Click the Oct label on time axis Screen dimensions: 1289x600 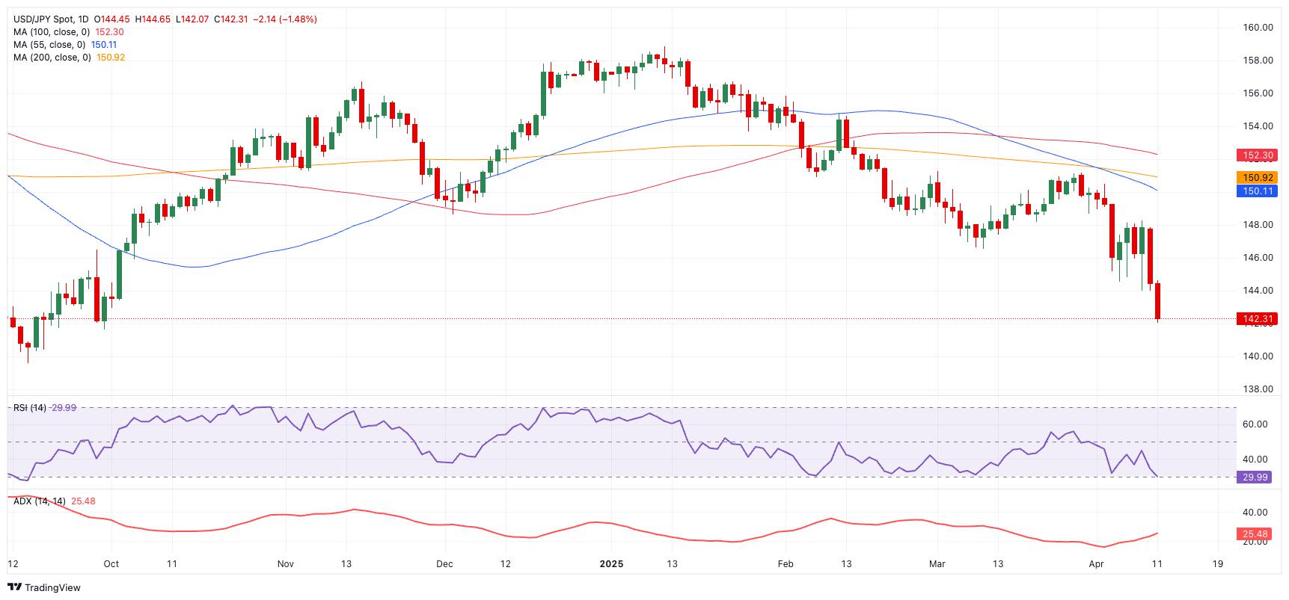[x=111, y=564]
